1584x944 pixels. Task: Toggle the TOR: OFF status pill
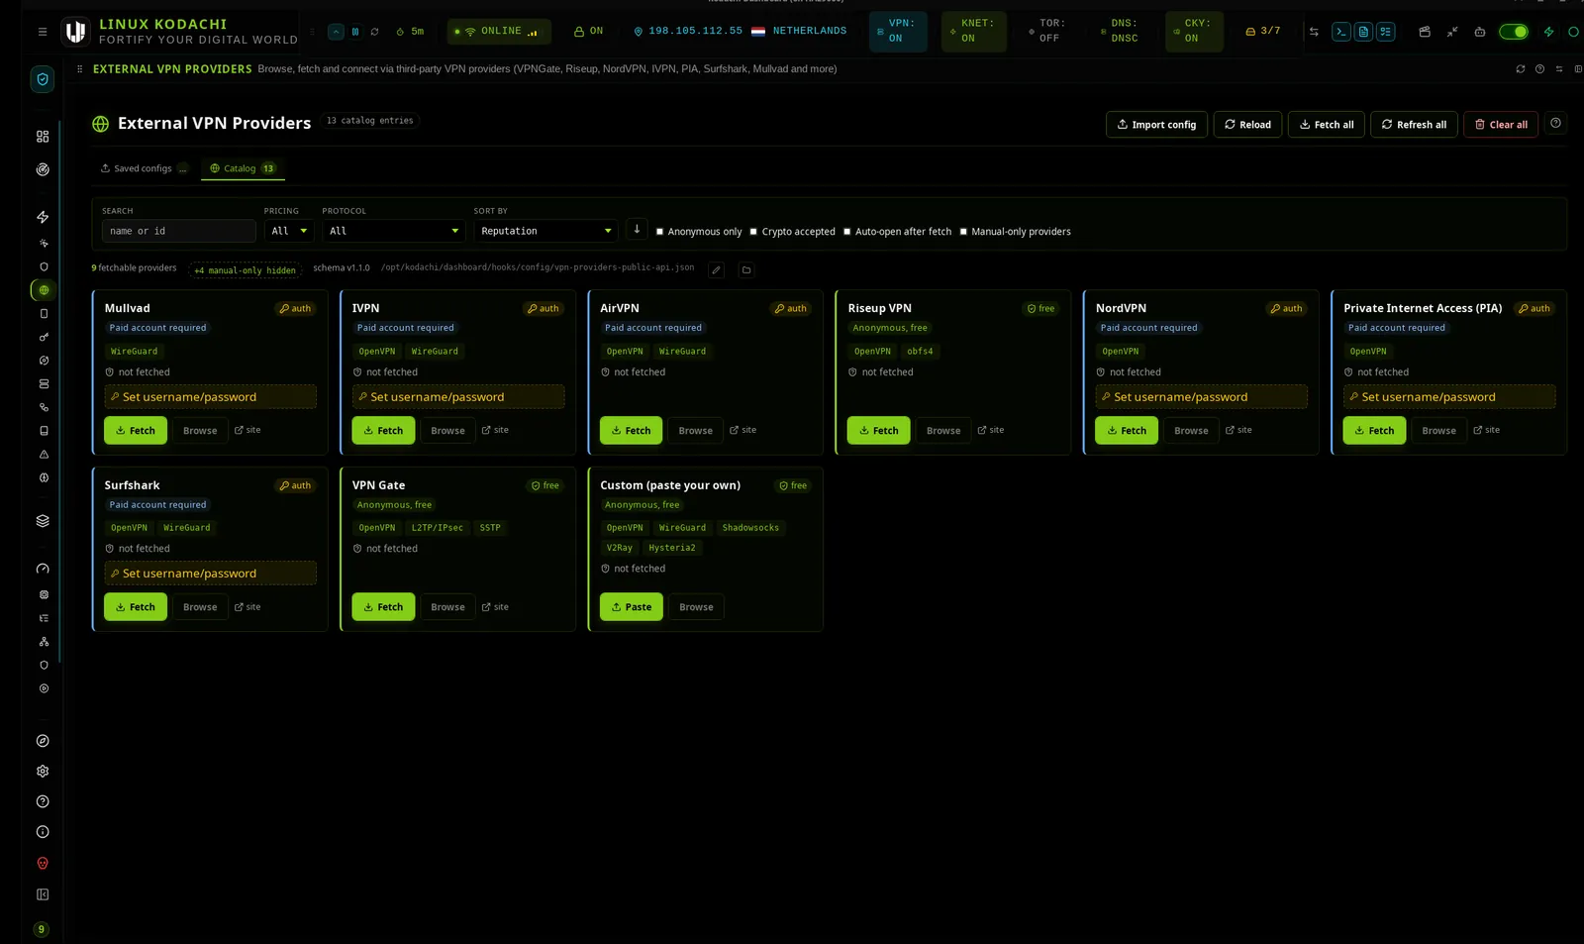coord(1047,32)
